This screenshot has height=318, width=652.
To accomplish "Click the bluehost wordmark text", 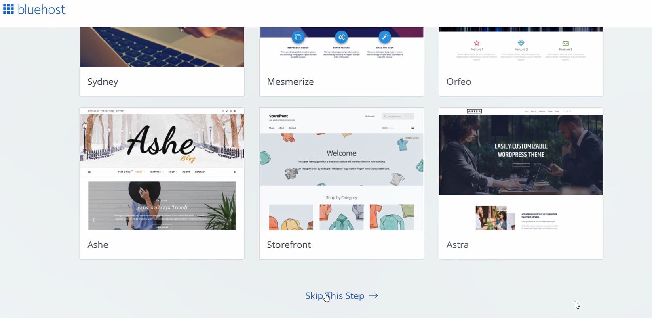I will tap(41, 9).
